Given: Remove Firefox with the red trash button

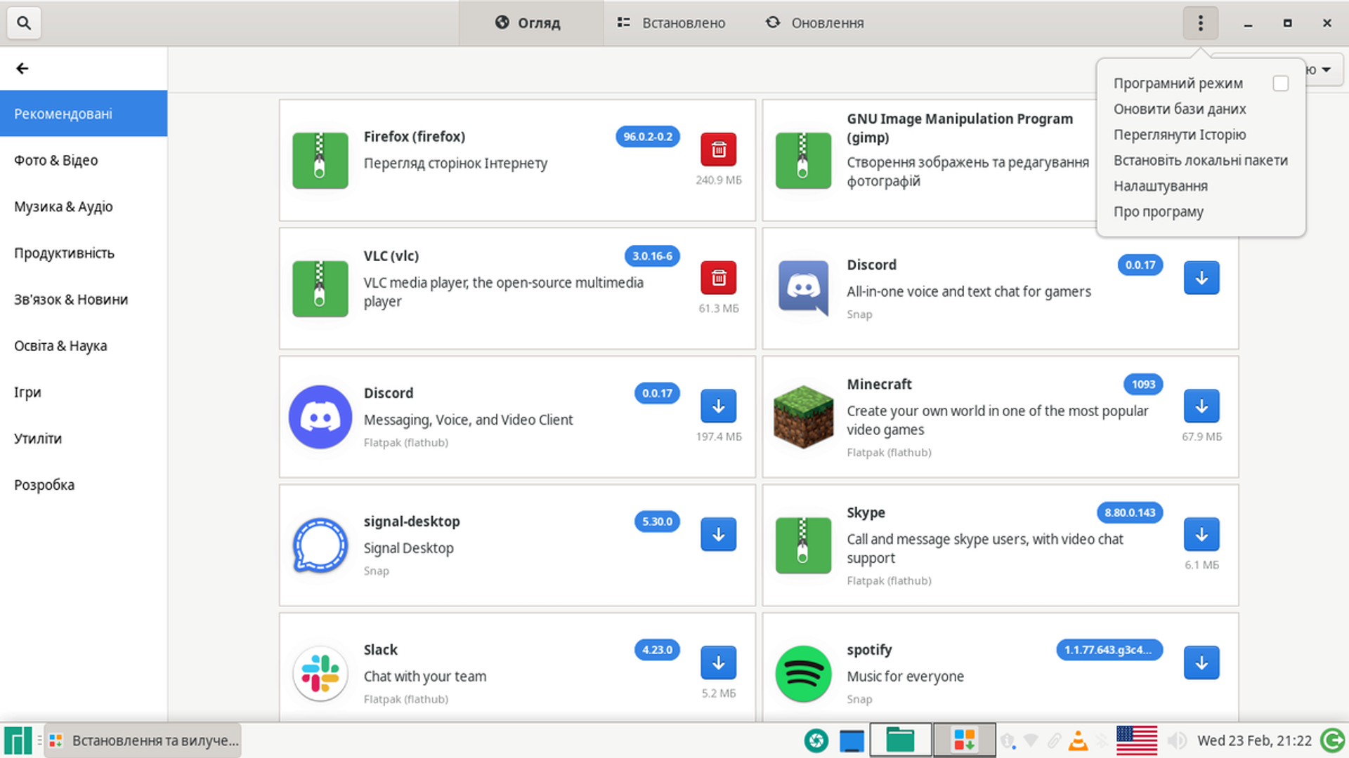Looking at the screenshot, I should [x=718, y=149].
